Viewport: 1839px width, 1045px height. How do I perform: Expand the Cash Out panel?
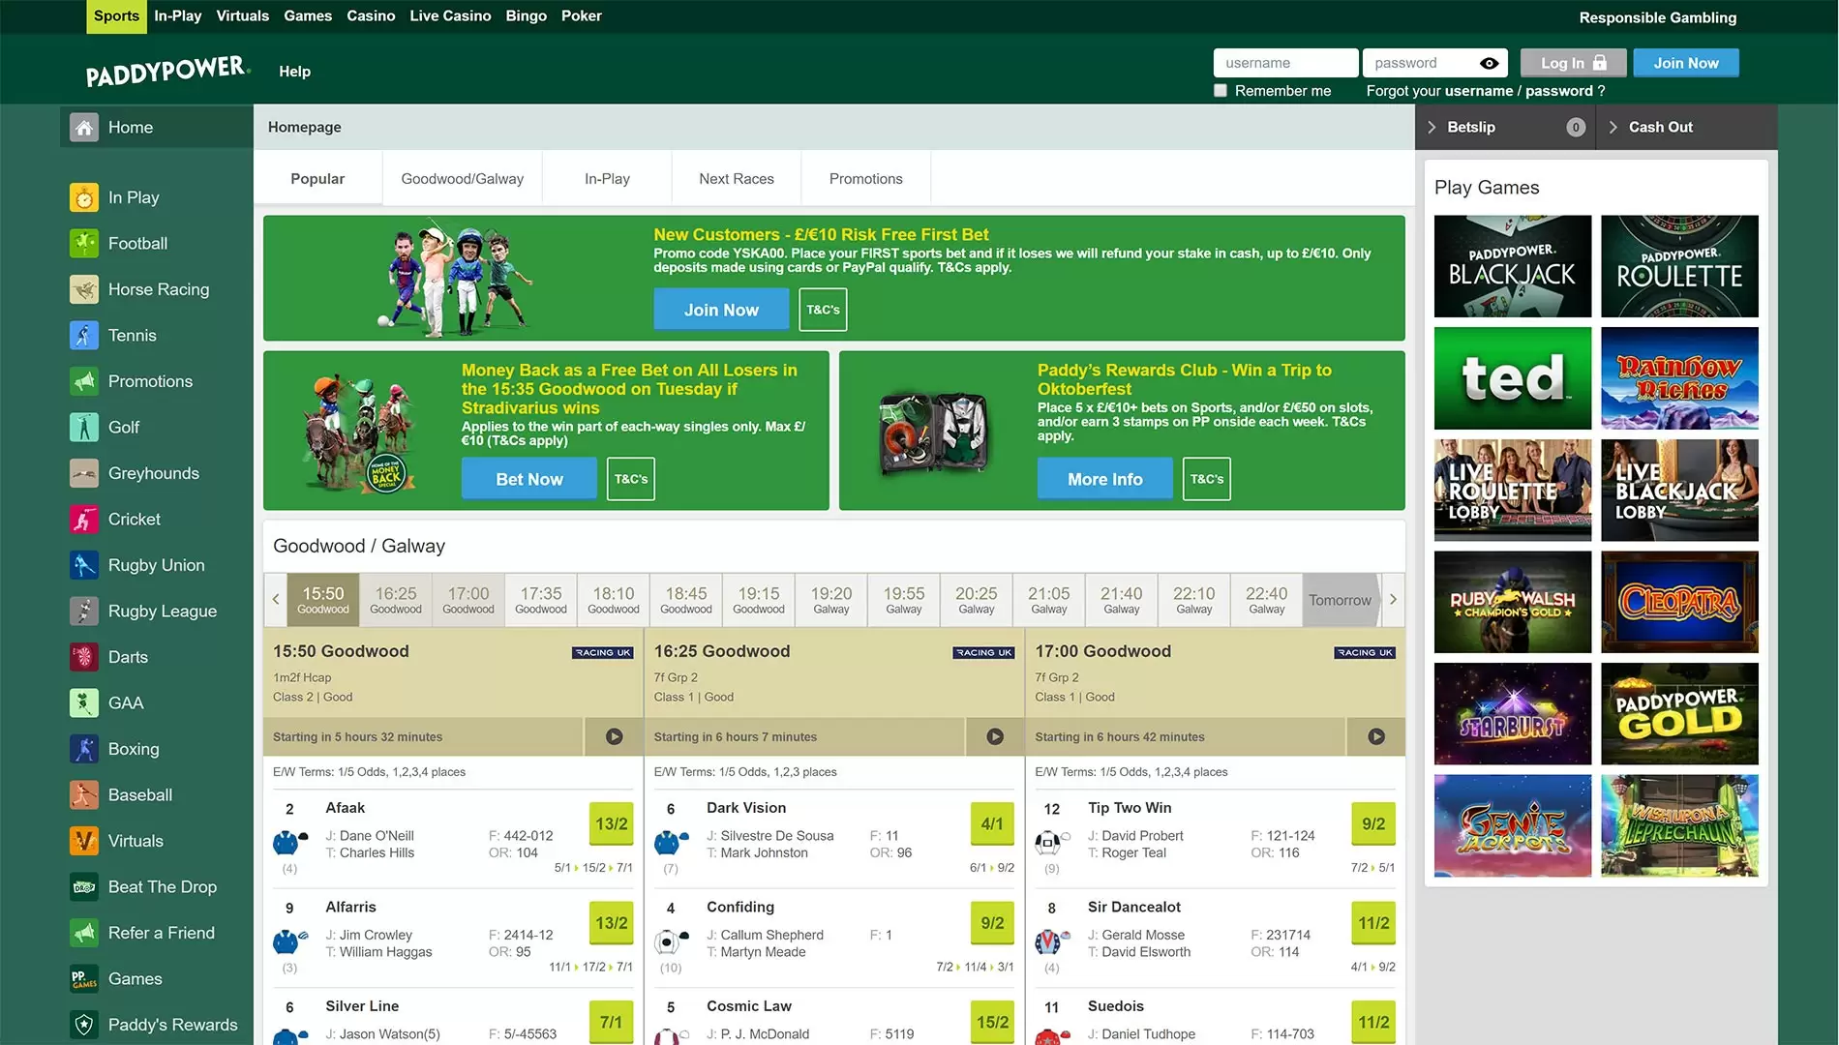point(1687,128)
